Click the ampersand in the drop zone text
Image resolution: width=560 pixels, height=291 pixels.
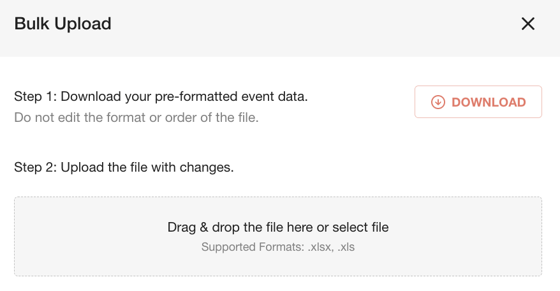pyautogui.click(x=204, y=227)
